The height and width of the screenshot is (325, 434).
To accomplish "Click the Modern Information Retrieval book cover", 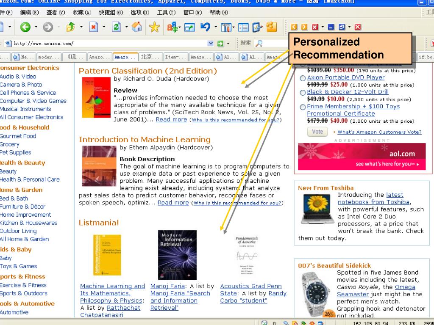I will tap(177, 255).
